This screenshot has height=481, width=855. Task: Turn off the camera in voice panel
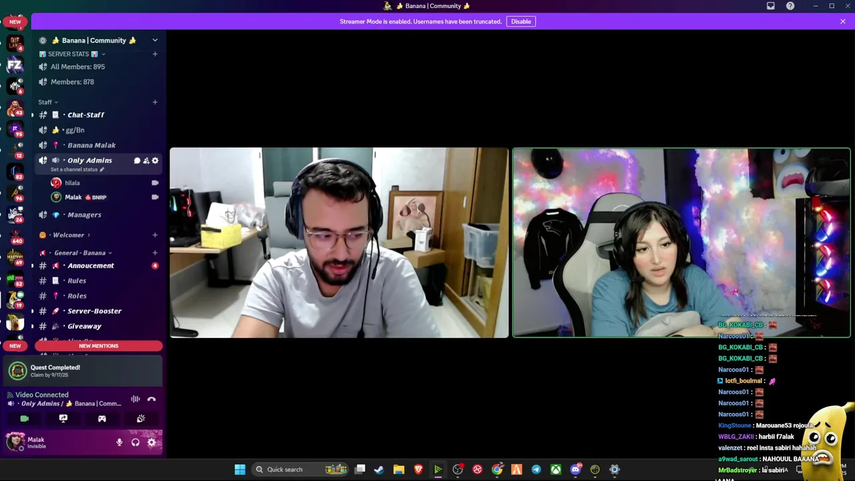(25, 418)
